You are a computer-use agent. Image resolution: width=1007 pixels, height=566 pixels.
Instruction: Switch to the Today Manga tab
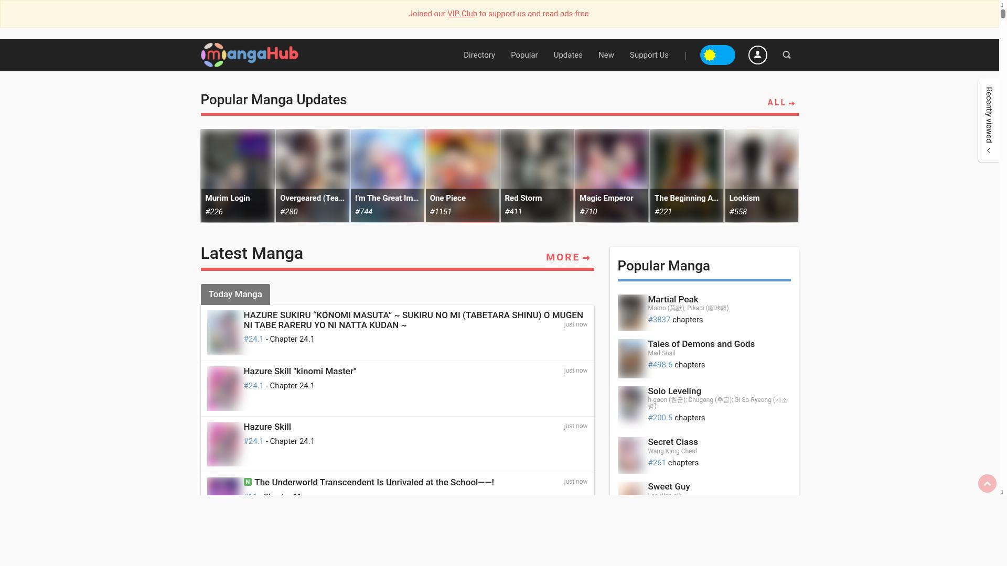point(235,294)
